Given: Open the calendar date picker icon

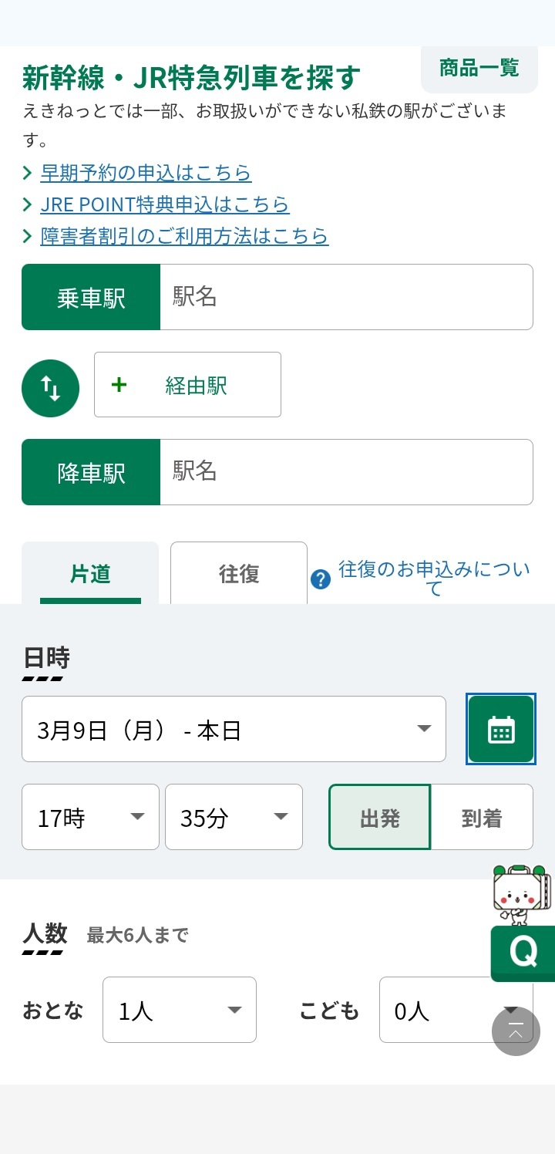Looking at the screenshot, I should click(501, 729).
